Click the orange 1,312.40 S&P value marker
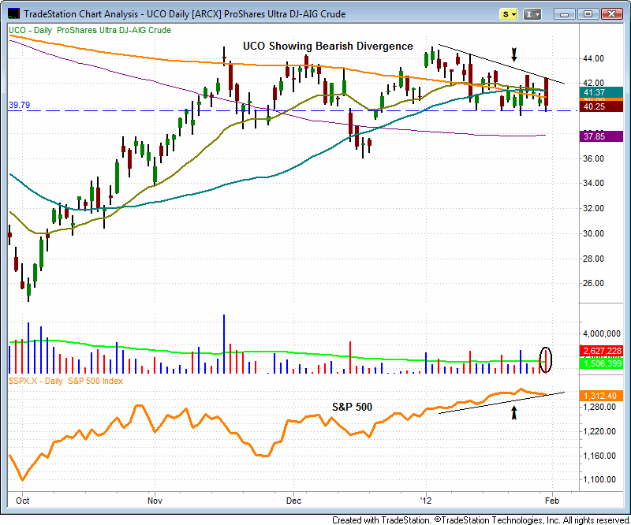Image resolution: width=631 pixels, height=525 pixels. point(601,396)
